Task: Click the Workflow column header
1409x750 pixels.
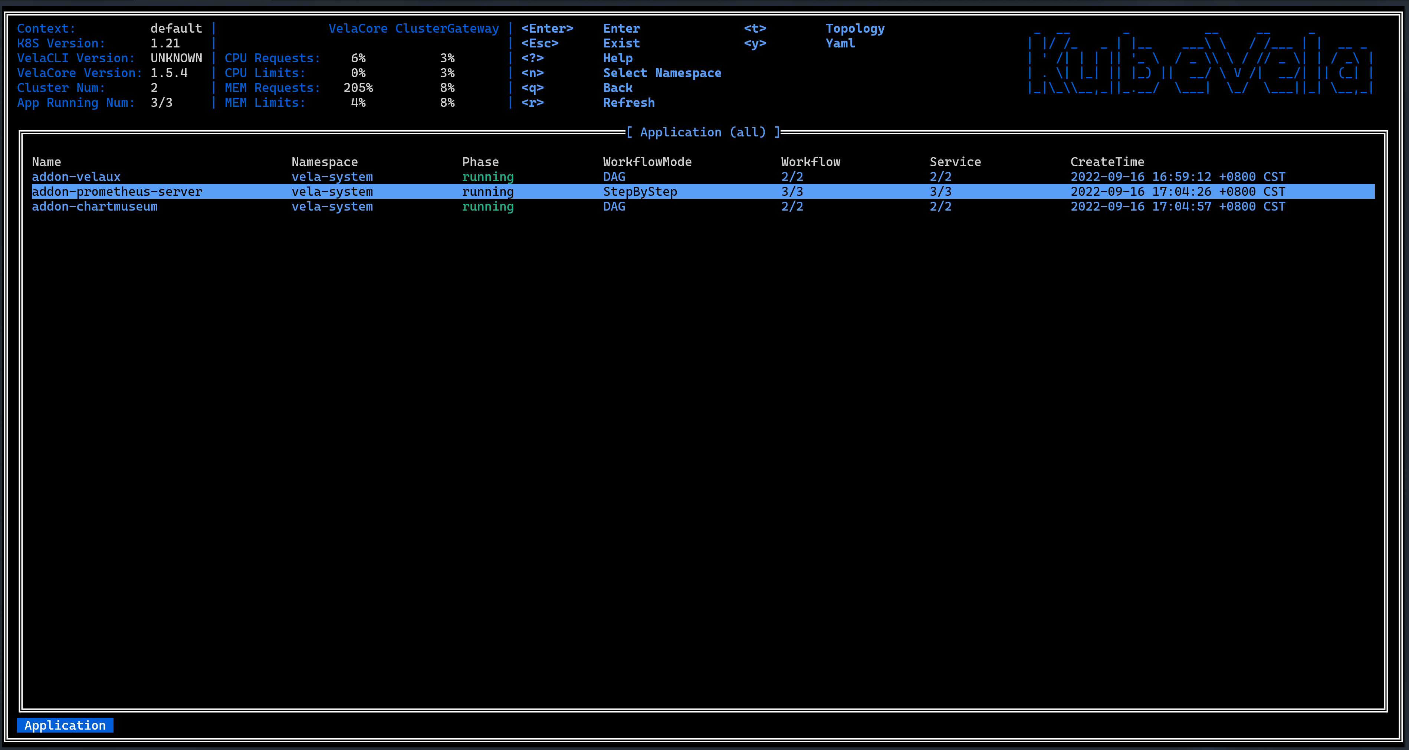Action: [811, 162]
